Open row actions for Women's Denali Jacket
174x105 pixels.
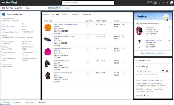point(123,49)
